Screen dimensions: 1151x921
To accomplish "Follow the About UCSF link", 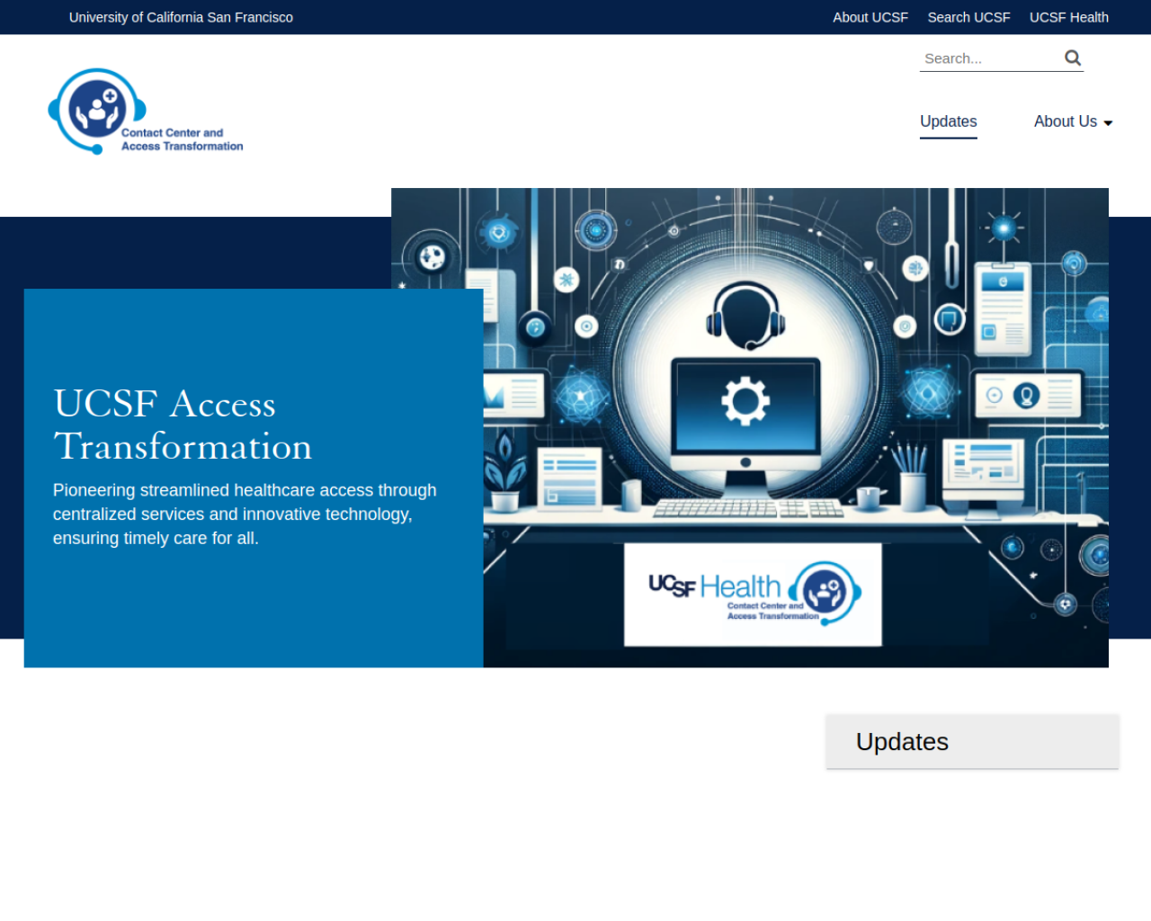I will [870, 17].
